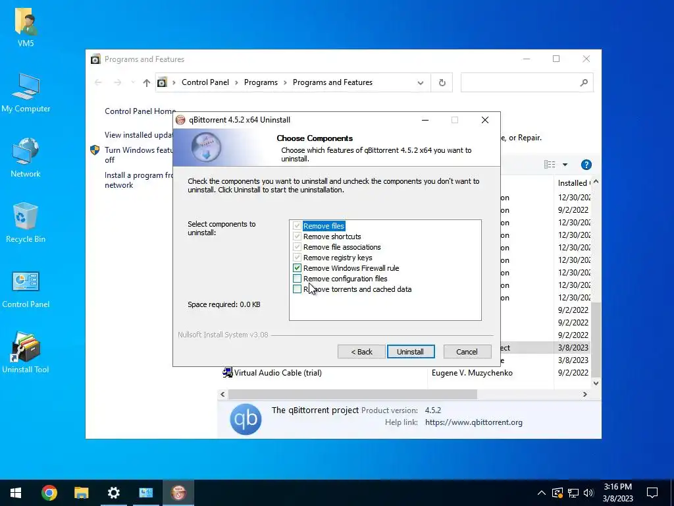Image resolution: width=674 pixels, height=506 pixels.
Task: Open Turn Windows features on or off
Action: pos(138,155)
